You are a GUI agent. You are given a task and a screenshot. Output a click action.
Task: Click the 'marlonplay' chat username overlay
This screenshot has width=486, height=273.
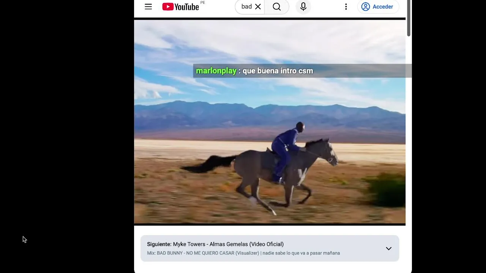(x=216, y=71)
